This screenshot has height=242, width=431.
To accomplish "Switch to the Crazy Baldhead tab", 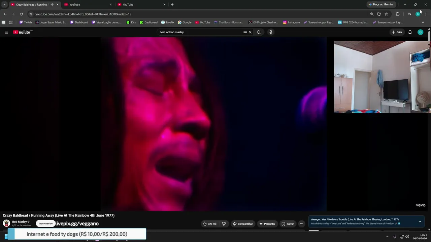I will tap(32, 5).
